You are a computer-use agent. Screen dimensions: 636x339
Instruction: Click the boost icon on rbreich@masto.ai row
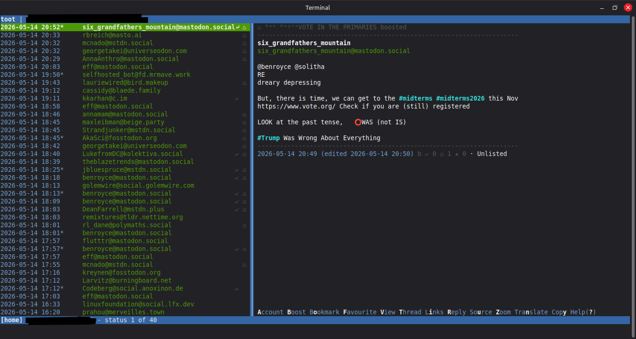click(x=244, y=35)
